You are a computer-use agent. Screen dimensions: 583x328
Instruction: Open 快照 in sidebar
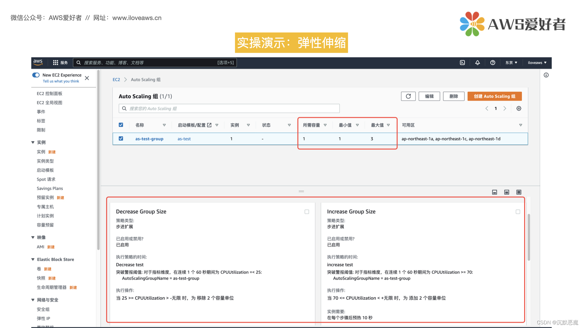click(41, 278)
